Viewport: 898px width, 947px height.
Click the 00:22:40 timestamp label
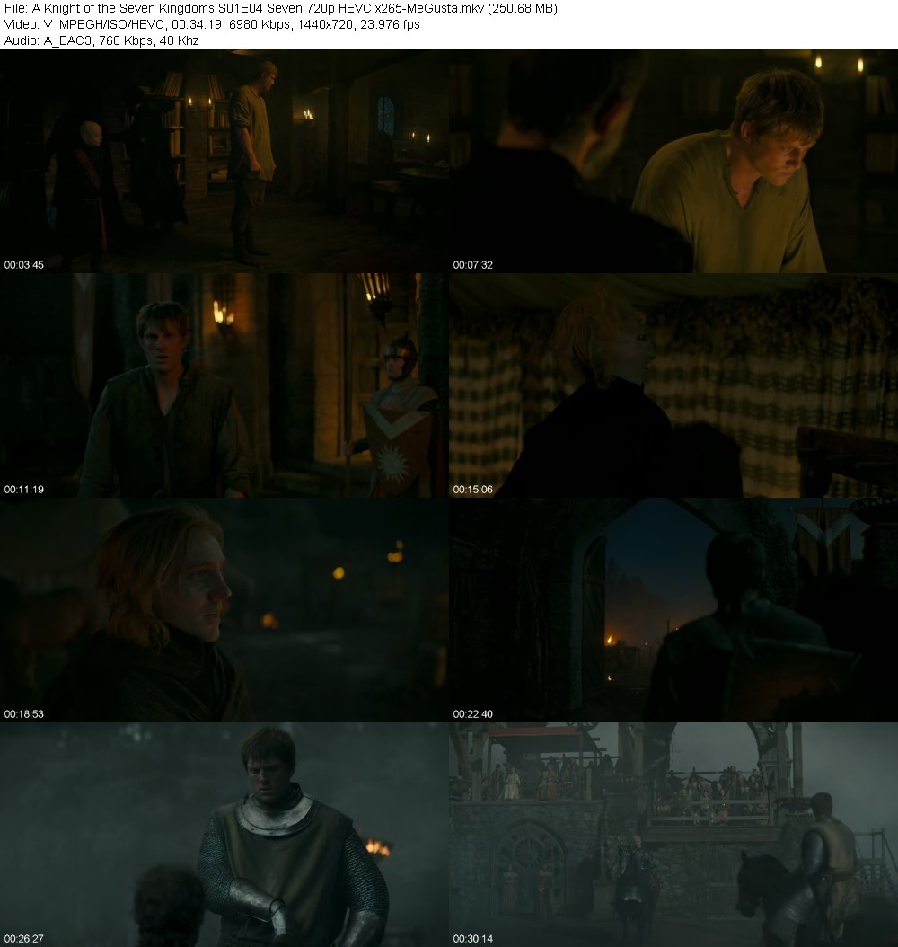473,714
